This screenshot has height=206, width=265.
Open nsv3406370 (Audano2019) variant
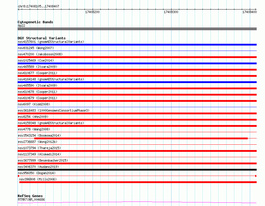pyautogui.click(x=38, y=167)
